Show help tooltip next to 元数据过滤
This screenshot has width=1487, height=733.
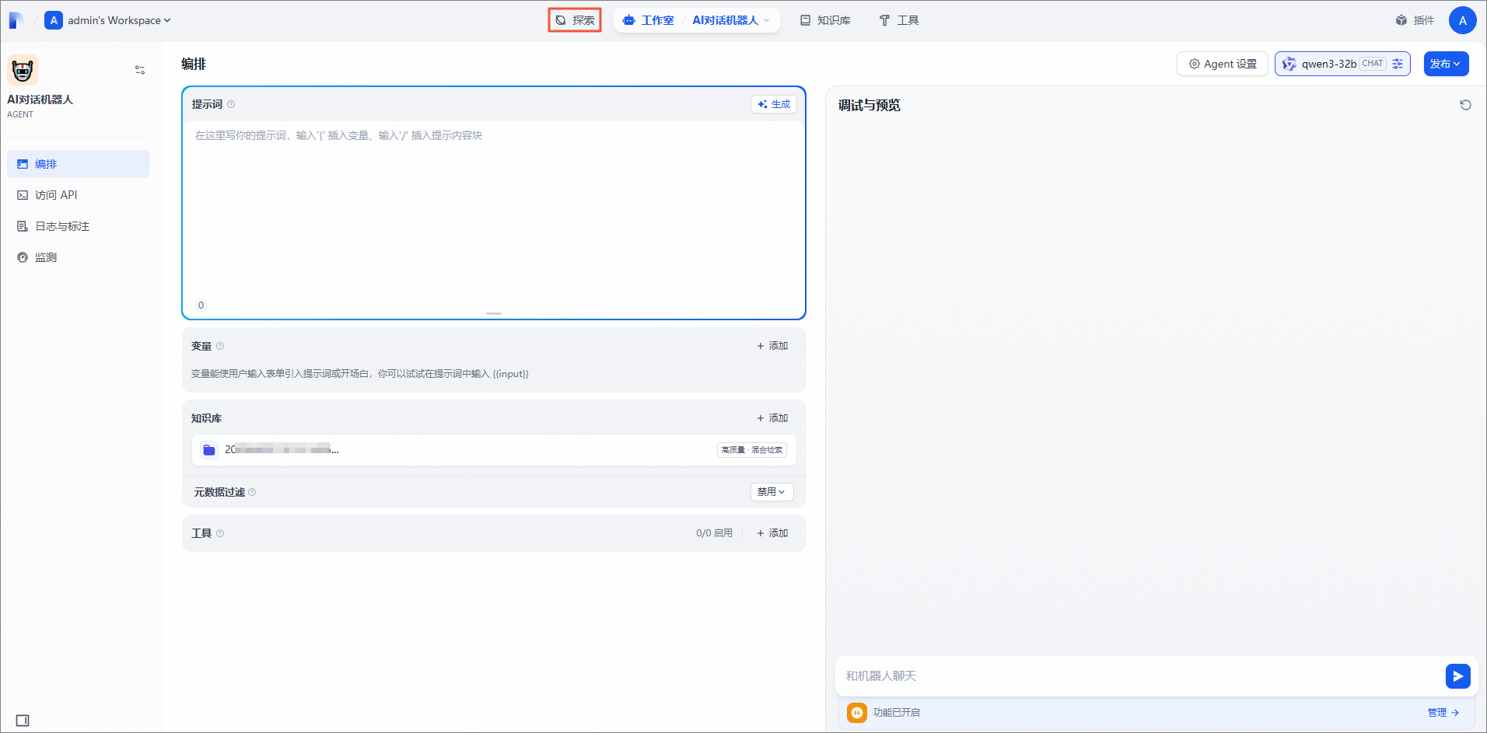pos(252,492)
